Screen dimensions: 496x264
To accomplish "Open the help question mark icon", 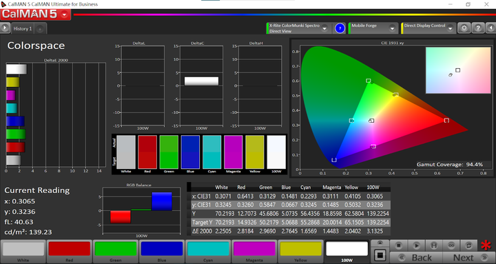I will point(478,28).
